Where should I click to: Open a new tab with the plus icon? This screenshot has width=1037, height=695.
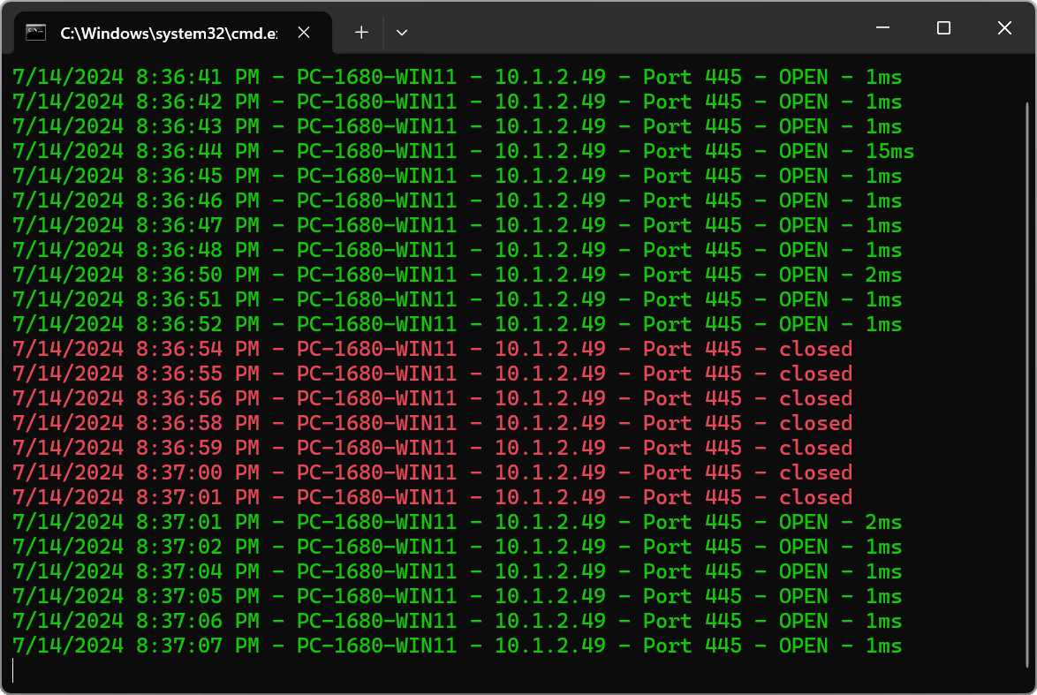360,32
